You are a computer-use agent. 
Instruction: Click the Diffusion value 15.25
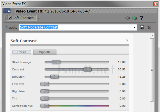pyautogui.click(x=122, y=77)
